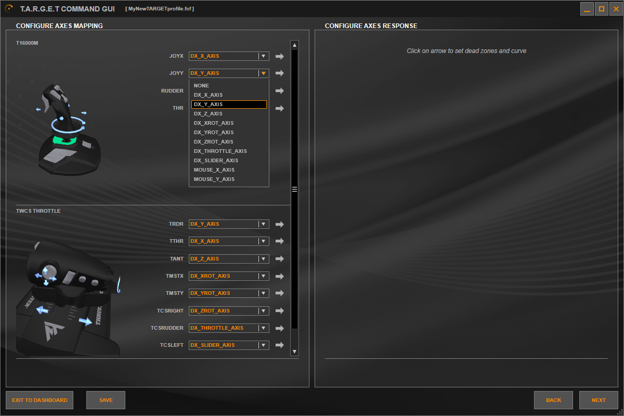Click the THR response curve arrow
The image size is (624, 416).
[x=279, y=108]
